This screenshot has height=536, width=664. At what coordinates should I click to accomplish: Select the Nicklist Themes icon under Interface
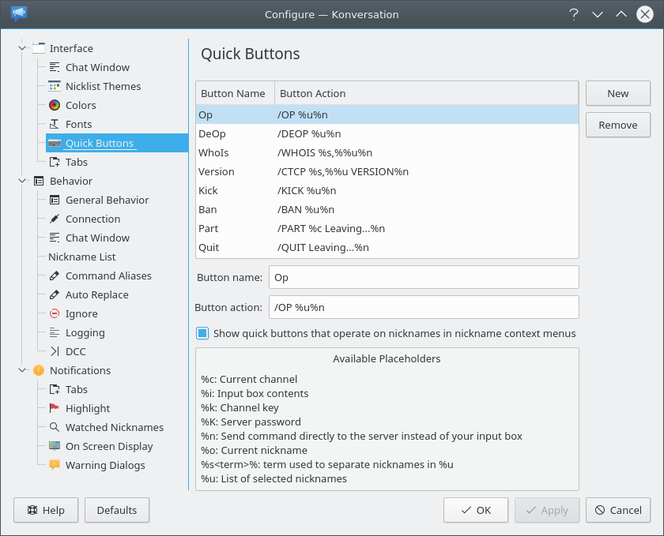coord(53,86)
